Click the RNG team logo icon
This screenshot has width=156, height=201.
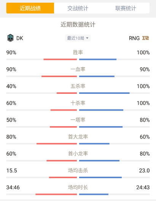point(145,38)
